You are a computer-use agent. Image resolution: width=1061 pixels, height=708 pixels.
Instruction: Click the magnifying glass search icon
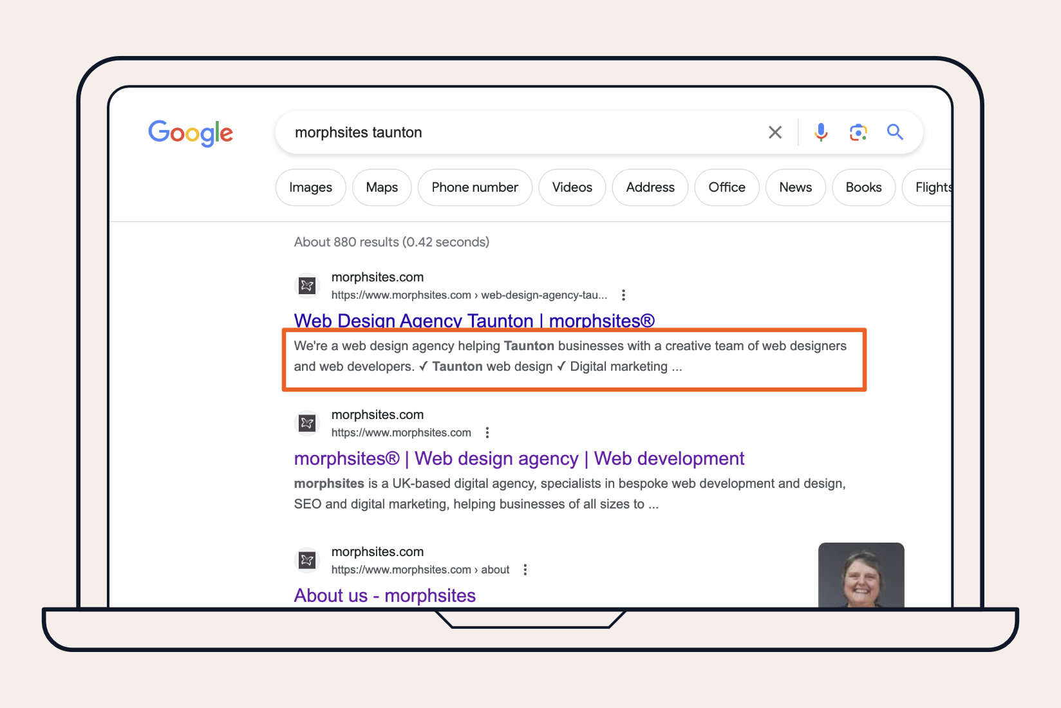(895, 132)
